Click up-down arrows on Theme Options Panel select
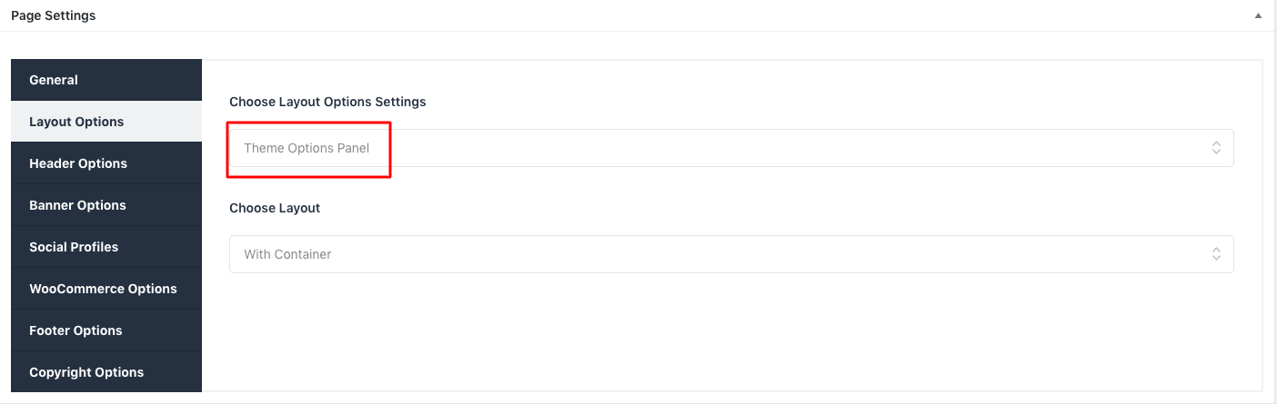This screenshot has height=404, width=1277. pos(1216,148)
